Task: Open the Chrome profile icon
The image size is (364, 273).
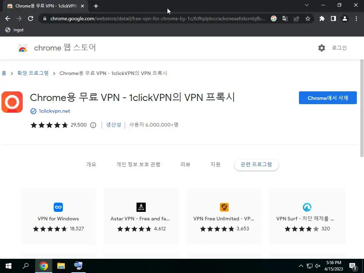Action: pos(345,18)
